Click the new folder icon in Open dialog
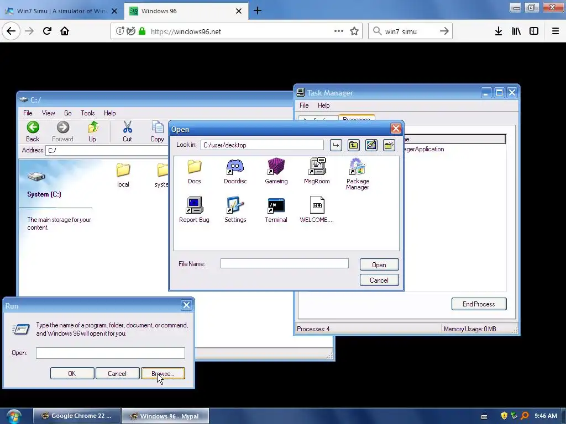The width and height of the screenshot is (566, 424). [x=389, y=145]
